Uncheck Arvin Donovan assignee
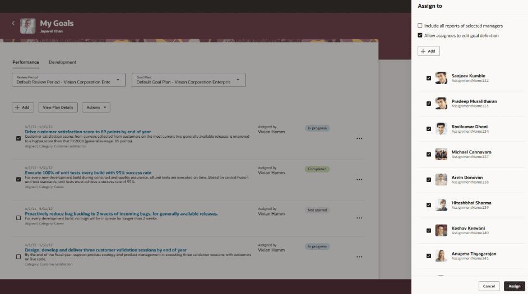This screenshot has height=294, width=528. pos(429,180)
